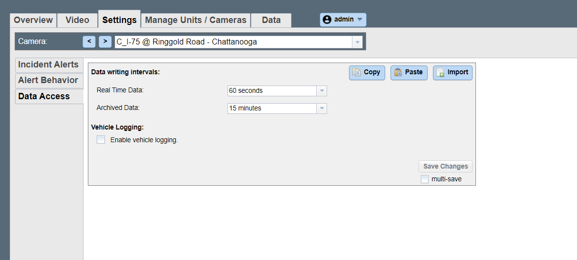Click the Save Changes button

(x=445, y=167)
